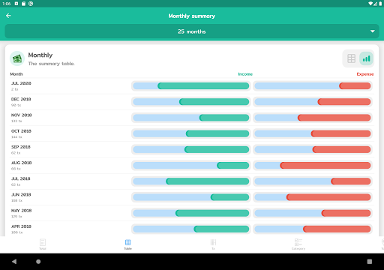This screenshot has width=384, height=270.
Task: Click the AUG 2018 expense bar
Action: 313,165
